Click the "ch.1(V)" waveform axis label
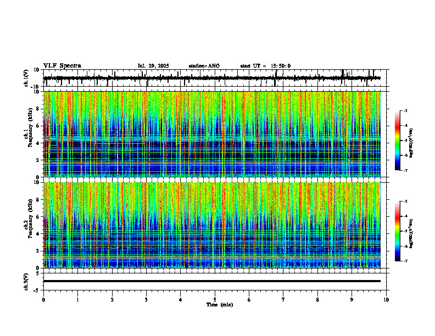The height and width of the screenshot is (336, 435). tap(26, 78)
